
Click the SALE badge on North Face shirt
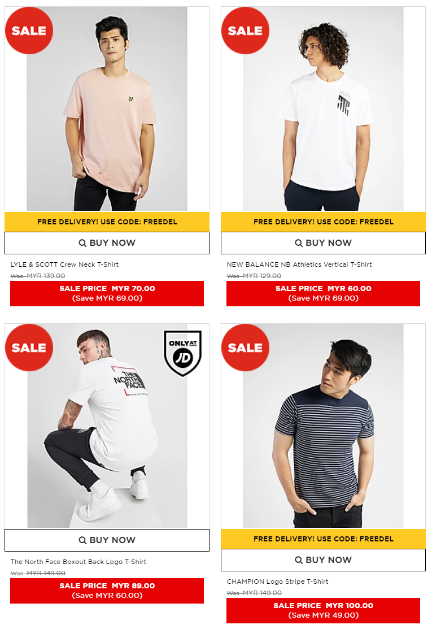(29, 348)
